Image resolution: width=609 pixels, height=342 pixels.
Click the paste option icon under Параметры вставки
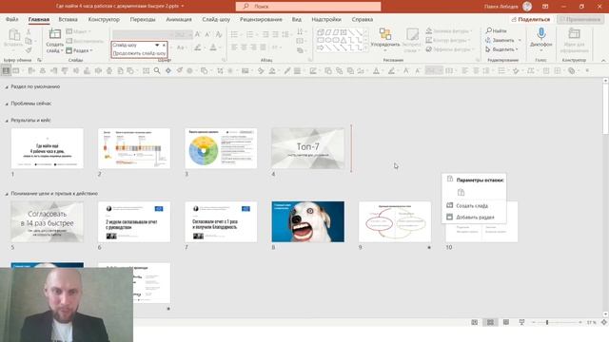pyautogui.click(x=461, y=192)
